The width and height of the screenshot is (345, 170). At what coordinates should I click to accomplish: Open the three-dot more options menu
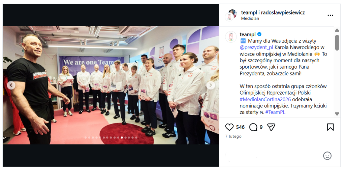coord(330,15)
